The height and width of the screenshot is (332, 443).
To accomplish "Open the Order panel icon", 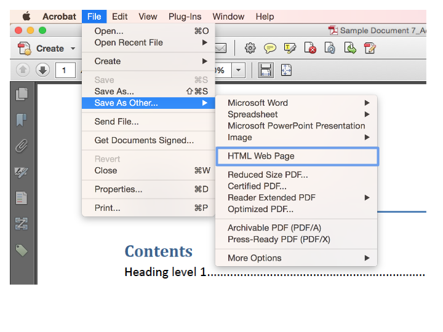I will [22, 224].
